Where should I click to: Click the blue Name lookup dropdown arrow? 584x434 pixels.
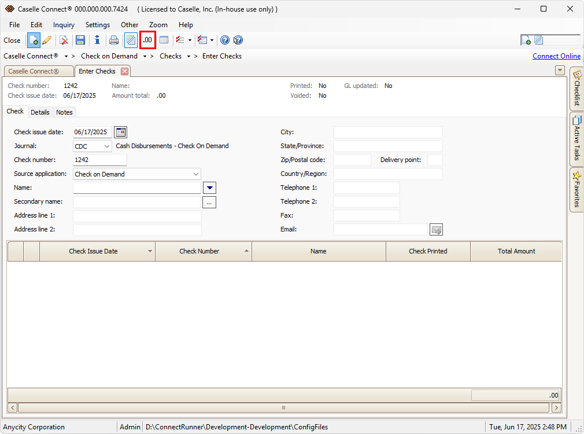click(x=210, y=187)
